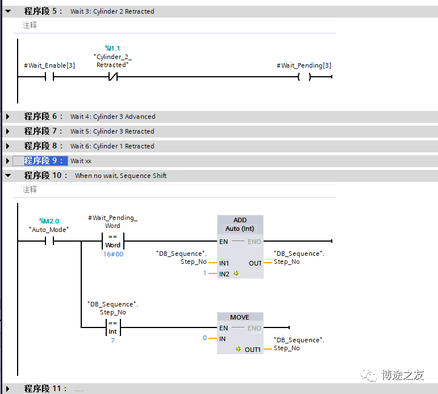Collapse network 5 Wait 3 Cylinder 2 Retracted
This screenshot has height=394, width=438.
[8, 11]
